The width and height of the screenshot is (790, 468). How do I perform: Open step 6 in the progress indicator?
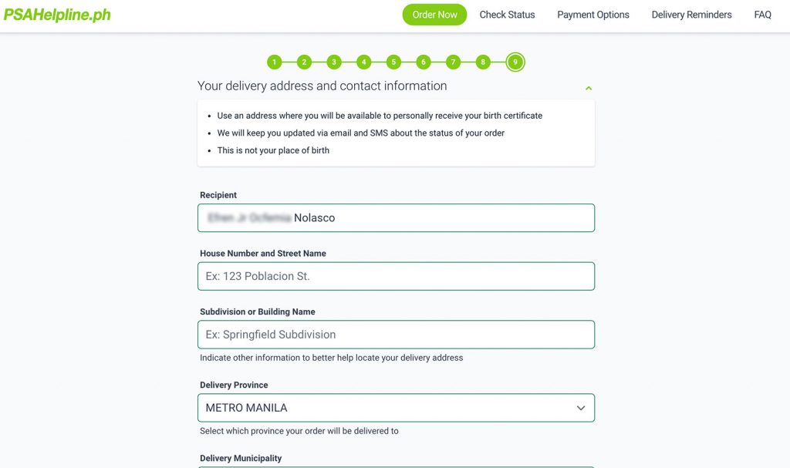[x=424, y=62]
